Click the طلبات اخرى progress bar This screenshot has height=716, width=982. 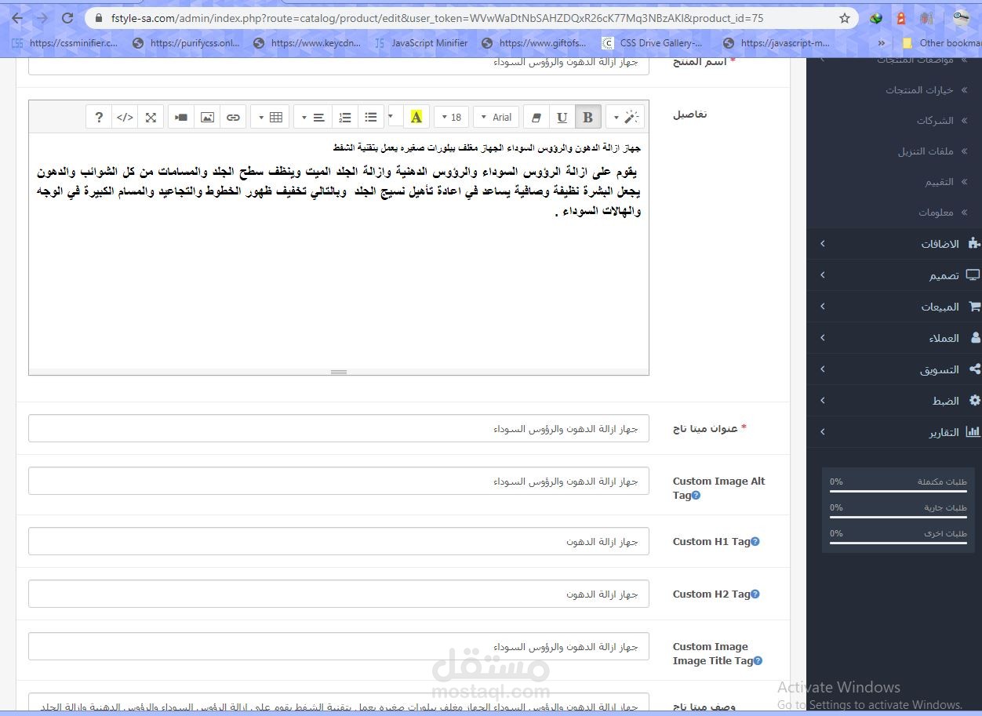click(898, 543)
